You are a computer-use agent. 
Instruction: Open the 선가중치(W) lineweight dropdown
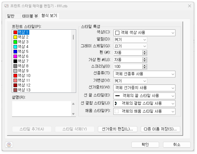click(x=144, y=88)
